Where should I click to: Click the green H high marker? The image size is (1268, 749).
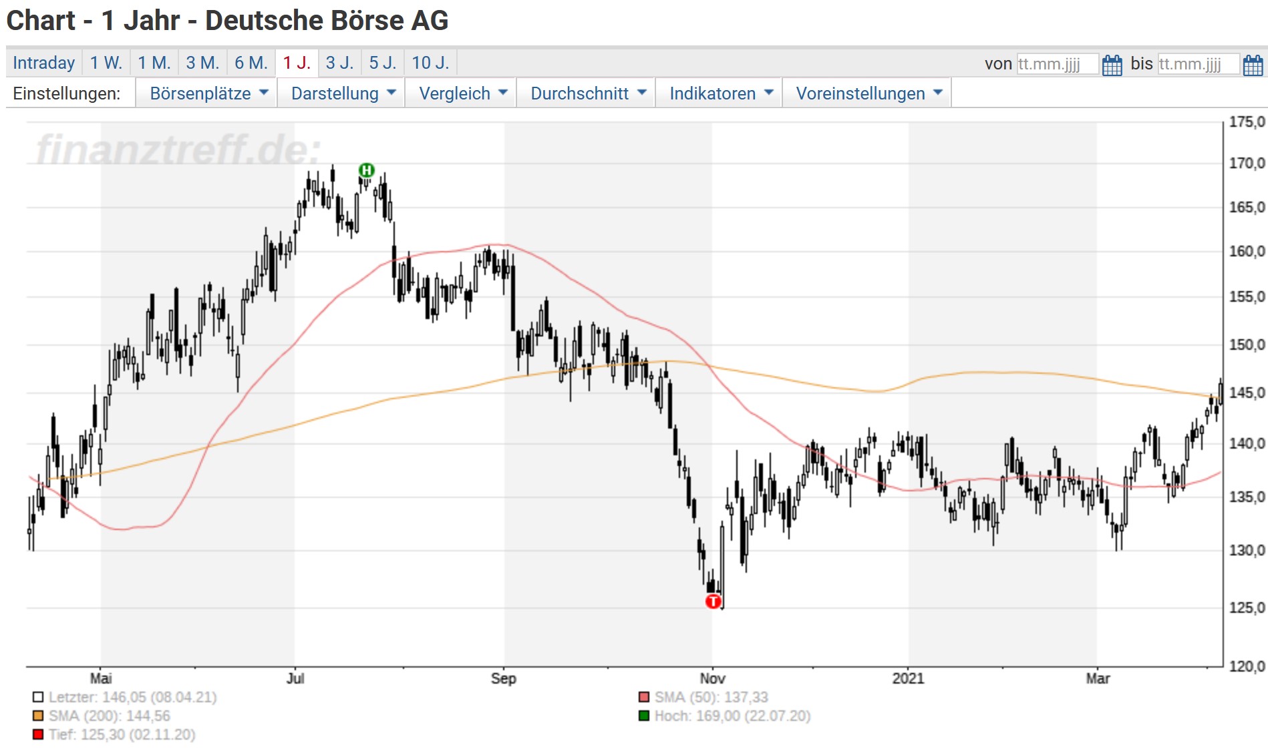click(366, 170)
